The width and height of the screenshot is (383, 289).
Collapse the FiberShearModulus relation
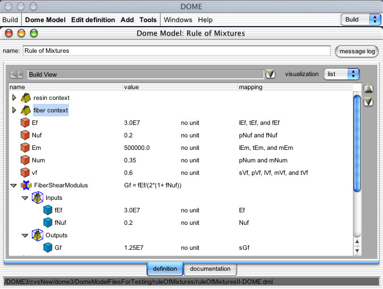14,186
